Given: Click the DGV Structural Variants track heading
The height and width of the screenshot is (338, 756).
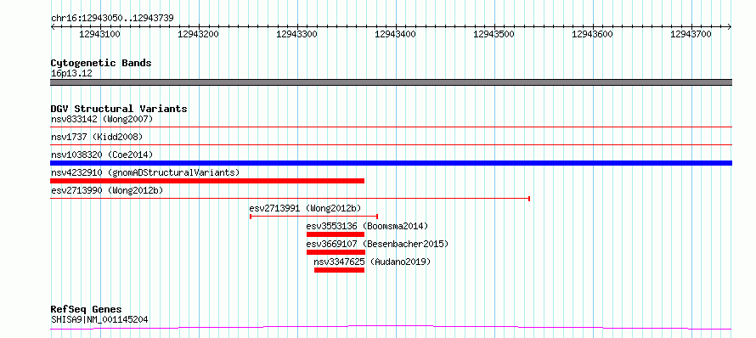Looking at the screenshot, I should tap(119, 109).
